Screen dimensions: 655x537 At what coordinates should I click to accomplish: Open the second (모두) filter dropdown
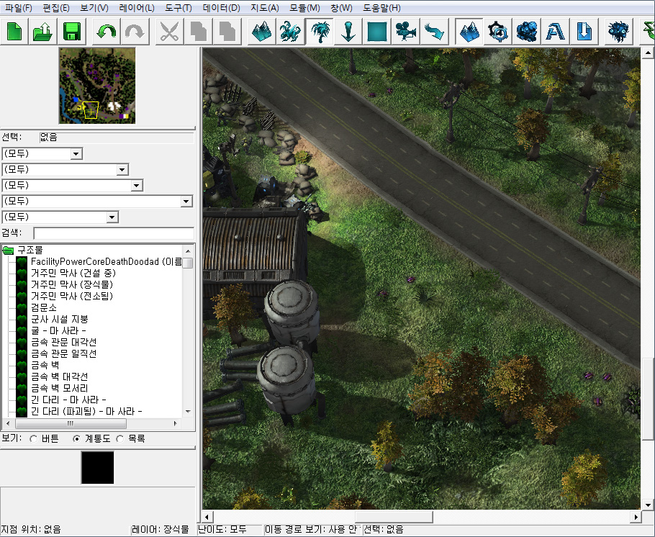click(x=122, y=170)
